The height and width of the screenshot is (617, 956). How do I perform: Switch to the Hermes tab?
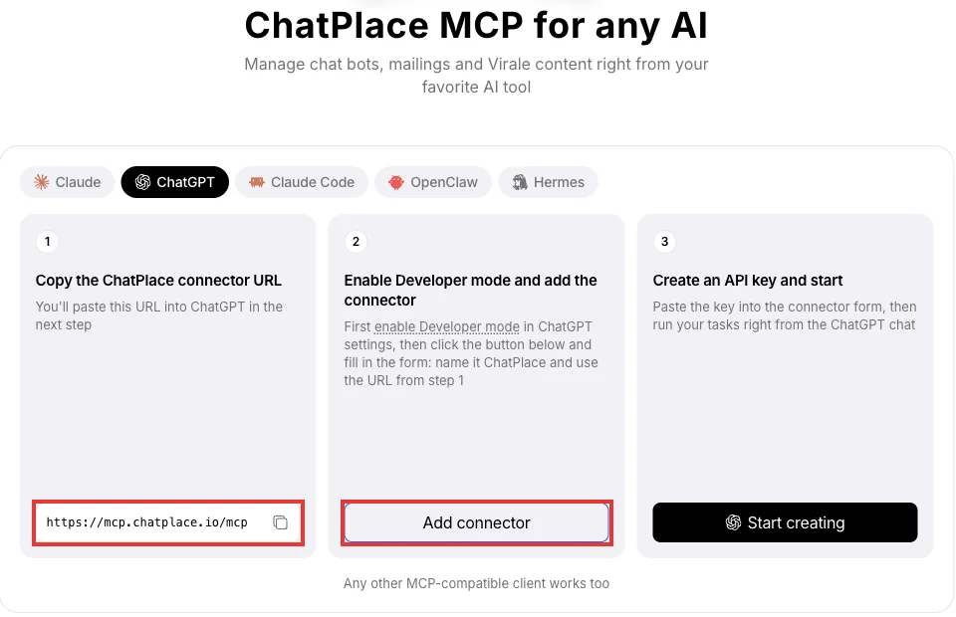[548, 182]
